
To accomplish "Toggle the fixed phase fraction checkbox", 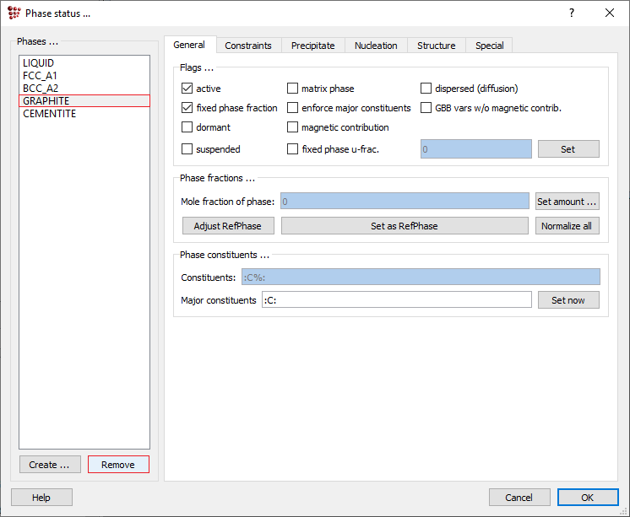I will (x=187, y=108).
